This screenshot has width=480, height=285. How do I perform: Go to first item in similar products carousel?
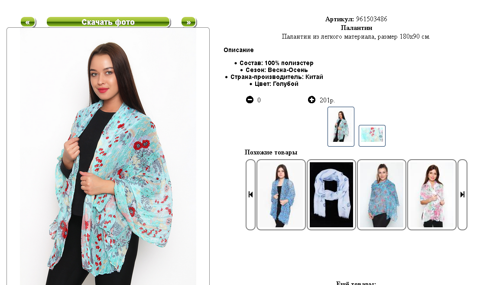tap(250, 195)
